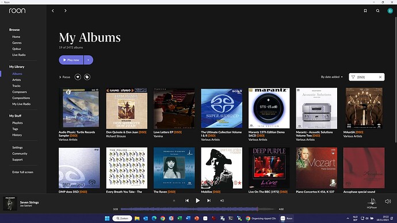Expand the Focus options
Viewport: 397px width, 223px height.
pos(64,77)
